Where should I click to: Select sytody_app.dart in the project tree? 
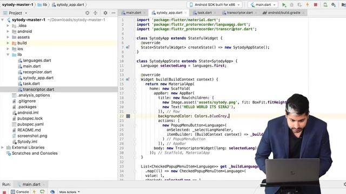[x=38, y=78]
